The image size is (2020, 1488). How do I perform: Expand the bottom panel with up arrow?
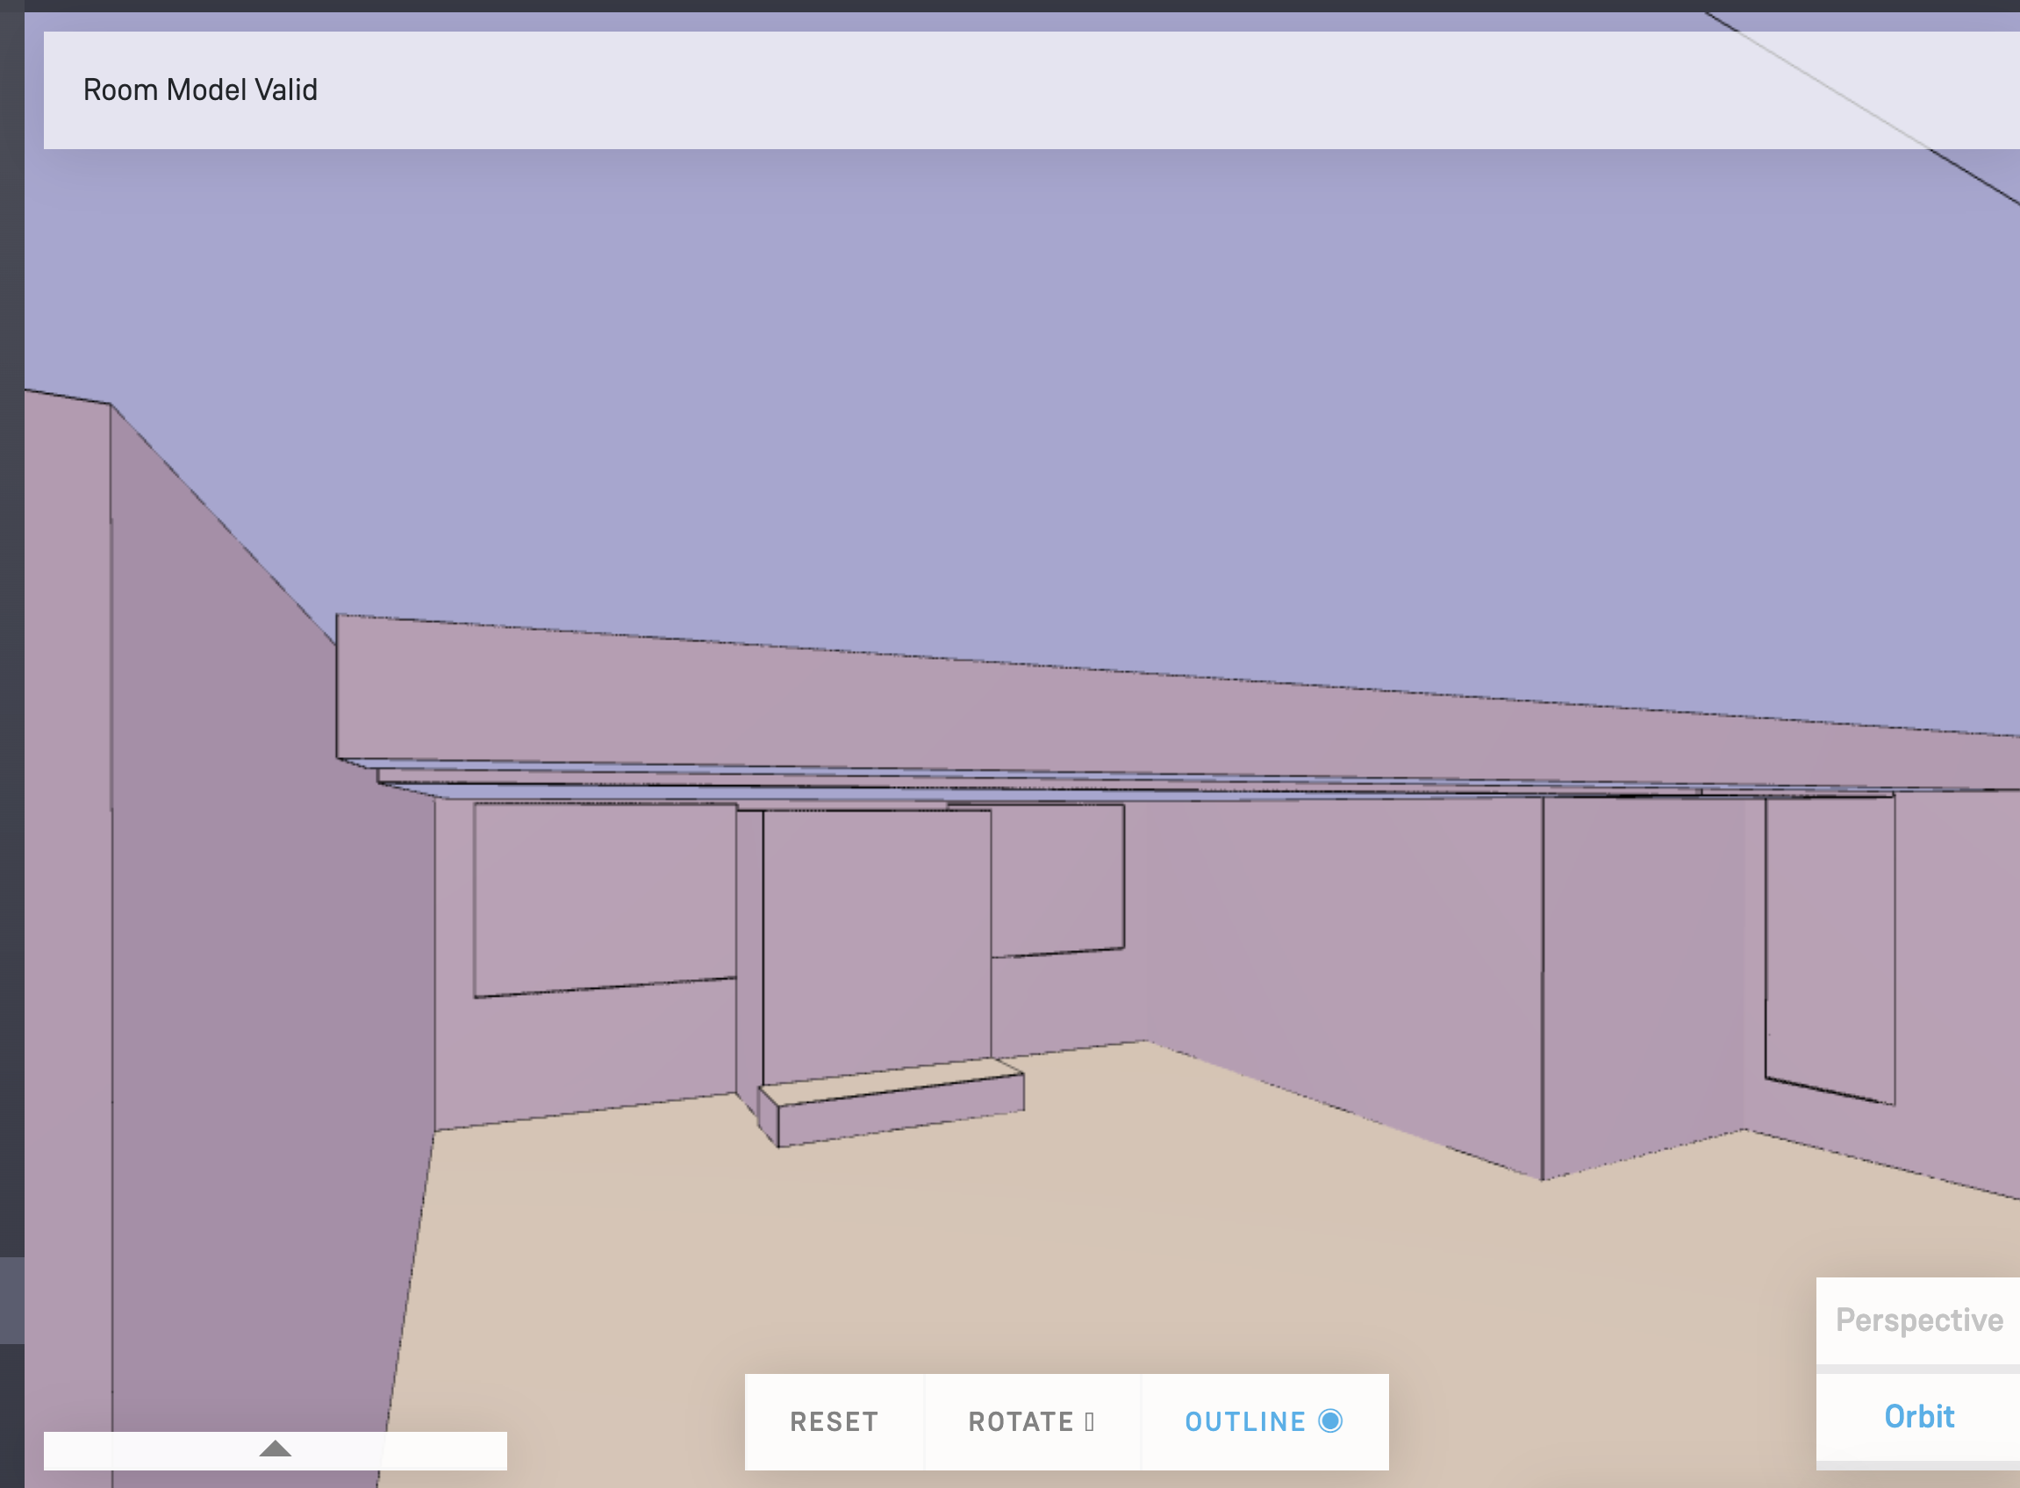(x=275, y=1449)
